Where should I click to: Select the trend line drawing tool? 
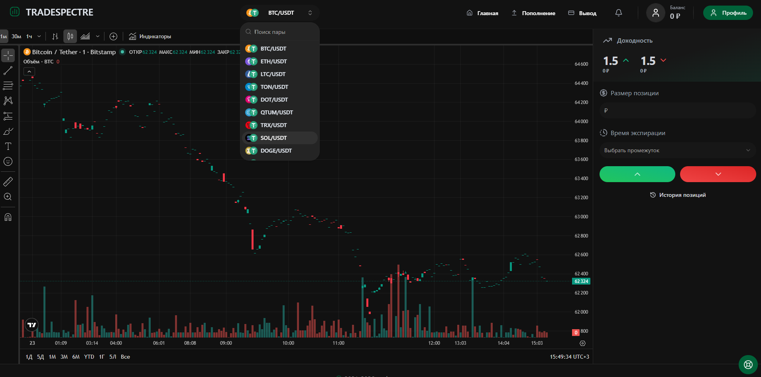8,71
